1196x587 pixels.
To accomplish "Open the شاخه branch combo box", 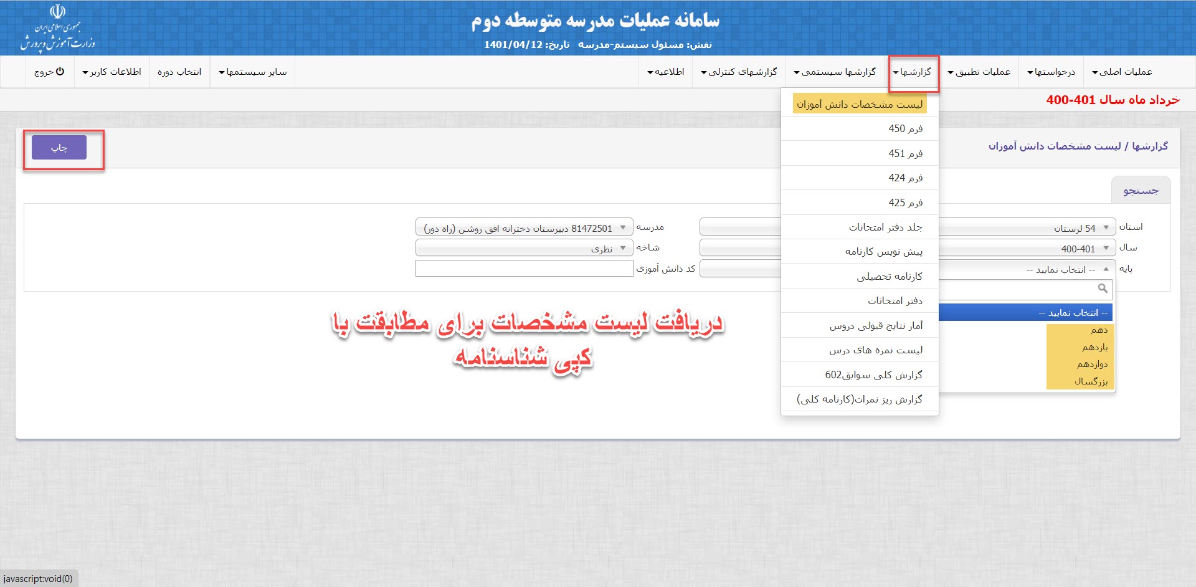I will [x=524, y=249].
